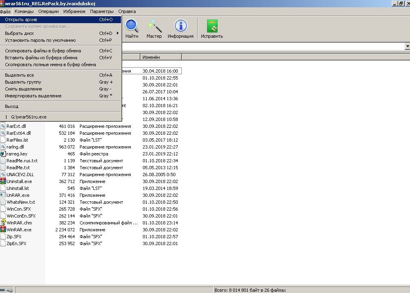Select the RarExt64.dll file icon
This screenshot has height=293, width=410.
(3, 133)
